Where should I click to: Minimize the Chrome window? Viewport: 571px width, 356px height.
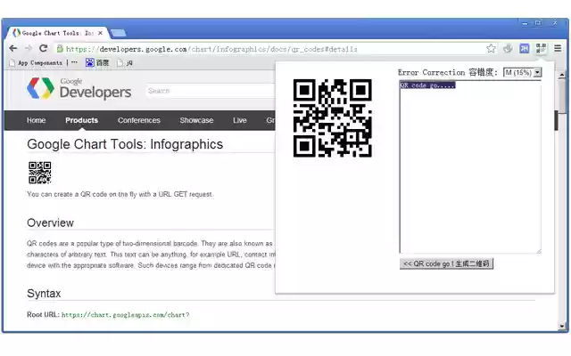coord(525,23)
